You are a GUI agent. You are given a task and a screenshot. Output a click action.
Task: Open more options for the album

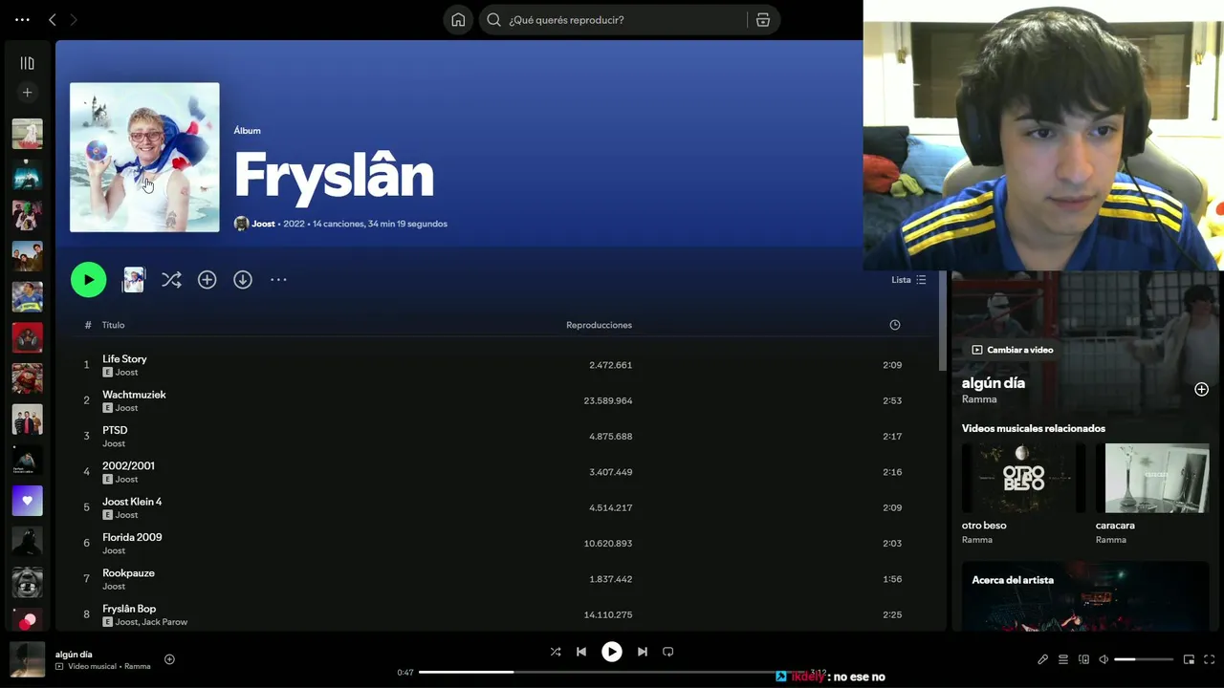278,279
